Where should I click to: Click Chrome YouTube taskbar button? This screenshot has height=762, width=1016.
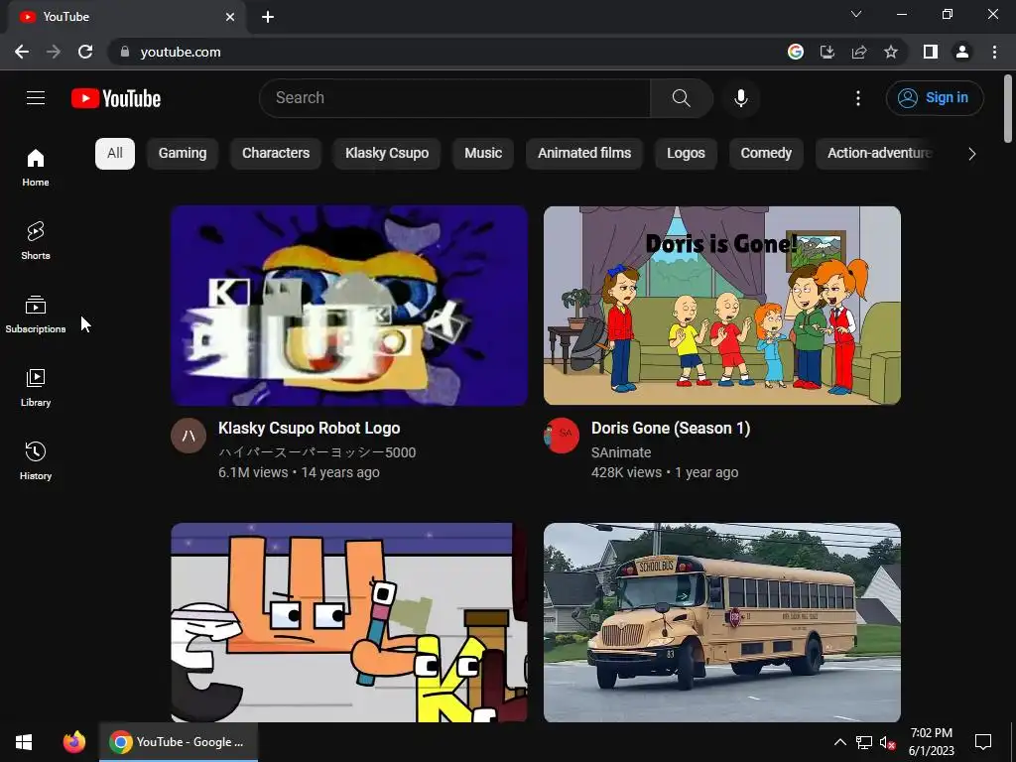[179, 742]
